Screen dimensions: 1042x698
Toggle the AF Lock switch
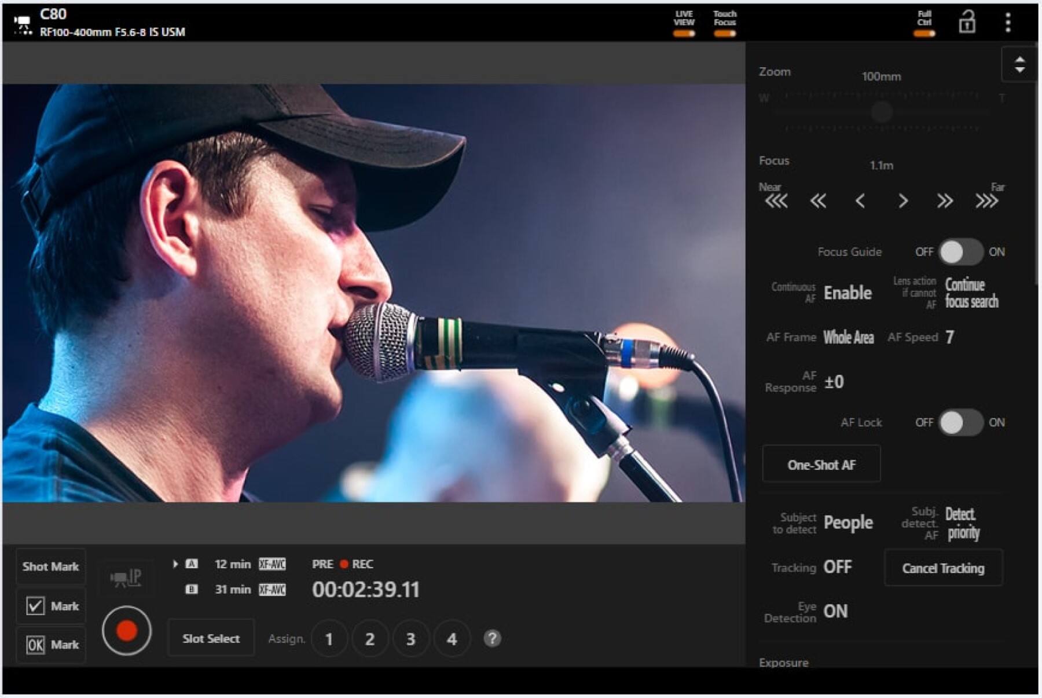click(960, 422)
